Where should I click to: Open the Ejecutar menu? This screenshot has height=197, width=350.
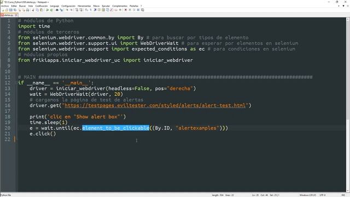[106, 6]
